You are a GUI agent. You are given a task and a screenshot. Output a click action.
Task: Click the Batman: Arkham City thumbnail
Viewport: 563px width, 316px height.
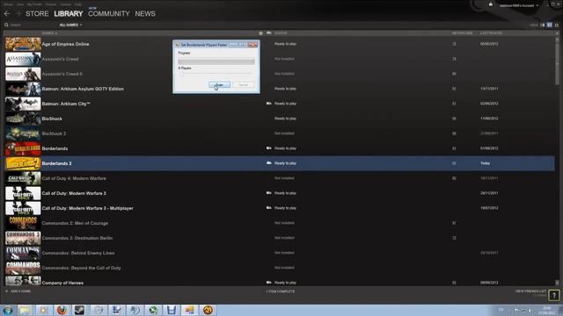coord(23,104)
